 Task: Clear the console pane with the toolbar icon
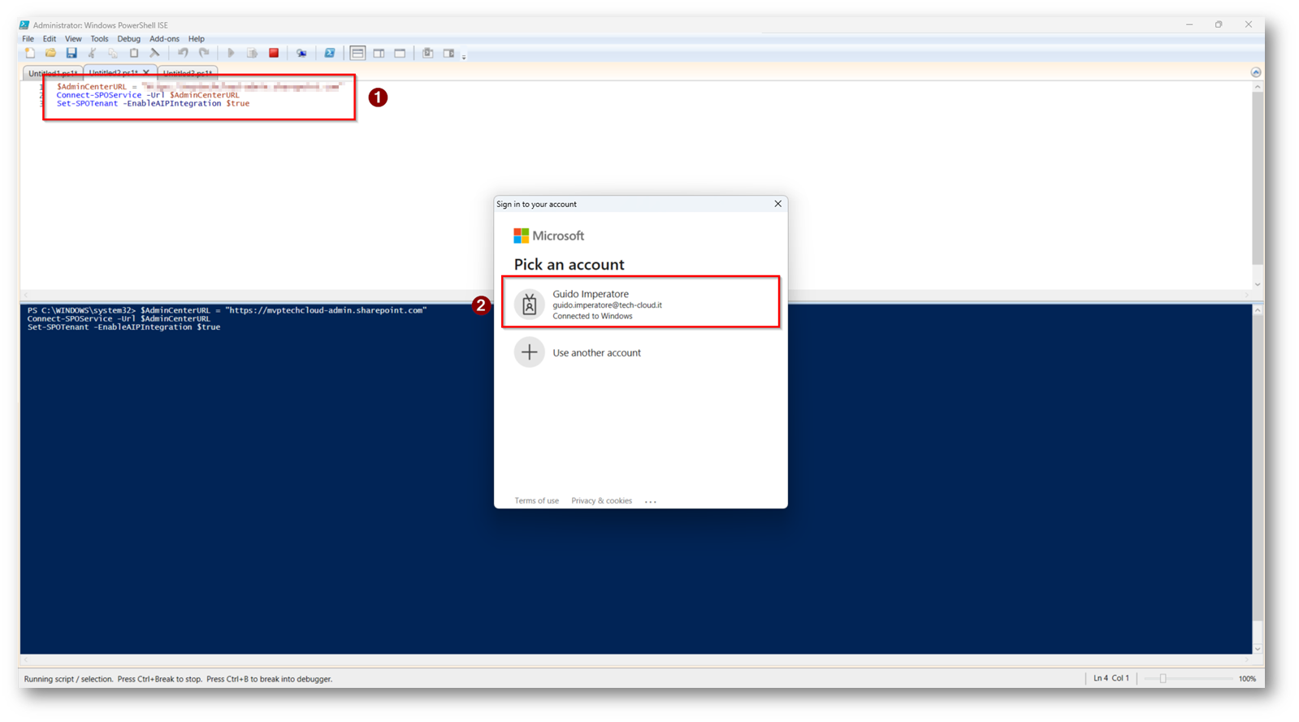154,54
